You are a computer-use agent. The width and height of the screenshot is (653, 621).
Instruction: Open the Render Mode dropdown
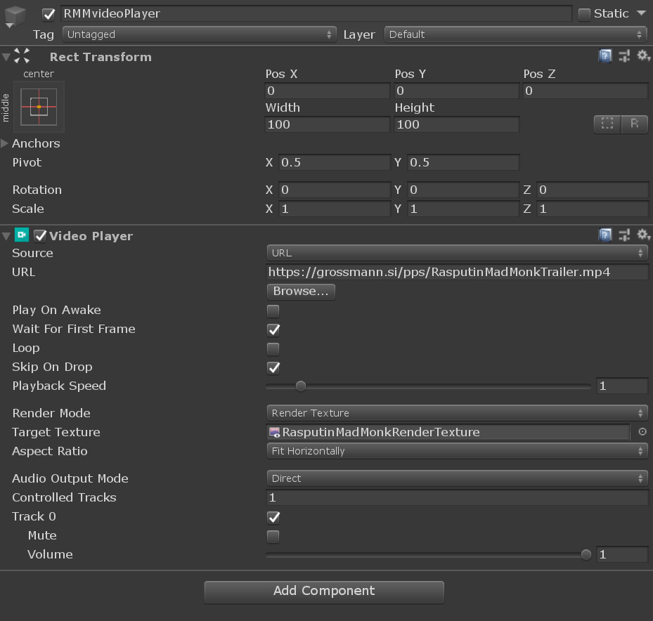point(457,413)
